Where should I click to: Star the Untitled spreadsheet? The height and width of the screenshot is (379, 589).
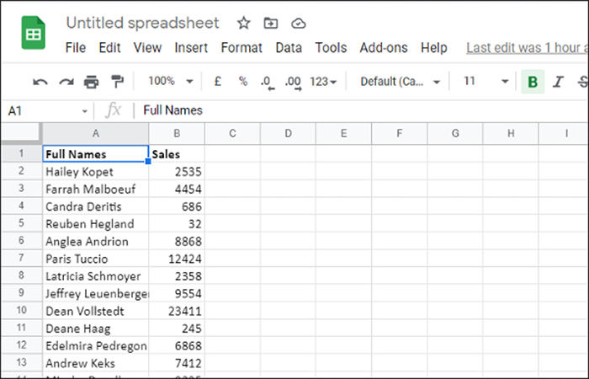244,24
